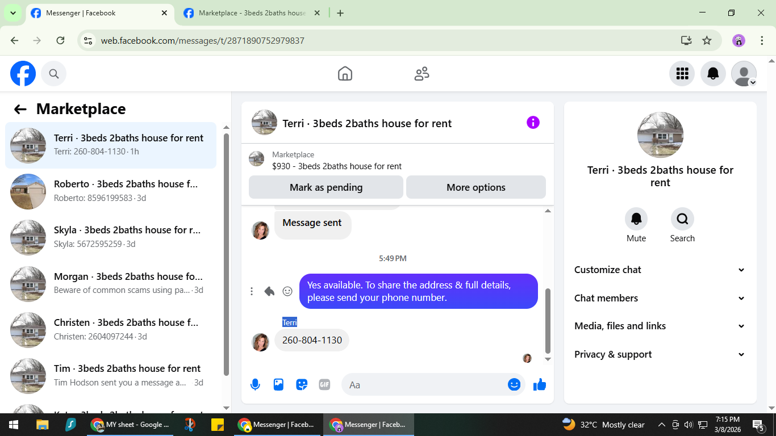Click the purple conversation information icon

pyautogui.click(x=533, y=123)
